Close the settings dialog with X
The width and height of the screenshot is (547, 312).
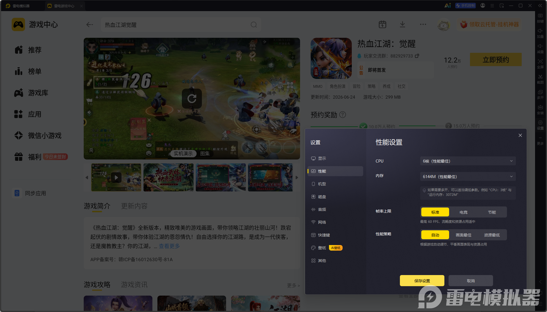(x=520, y=135)
